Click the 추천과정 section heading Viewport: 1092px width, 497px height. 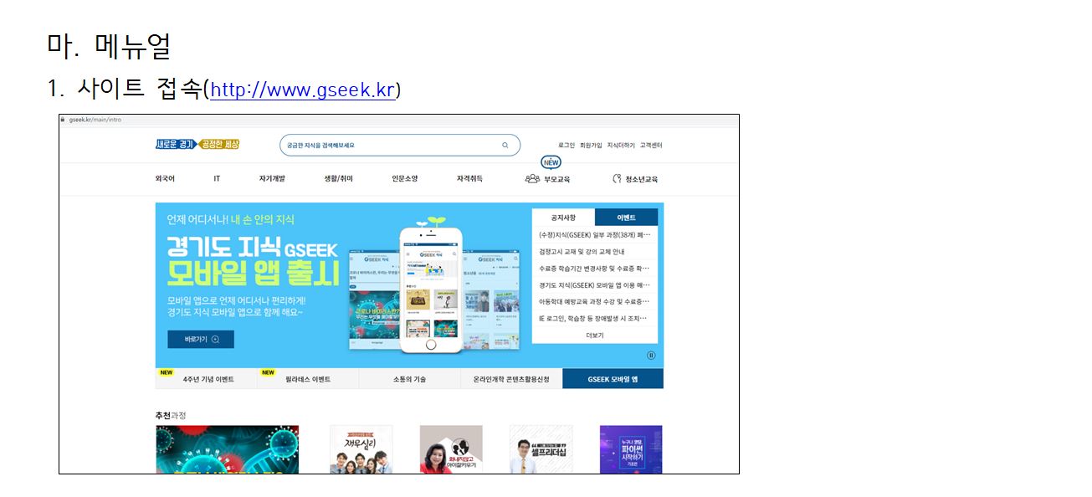pos(171,415)
